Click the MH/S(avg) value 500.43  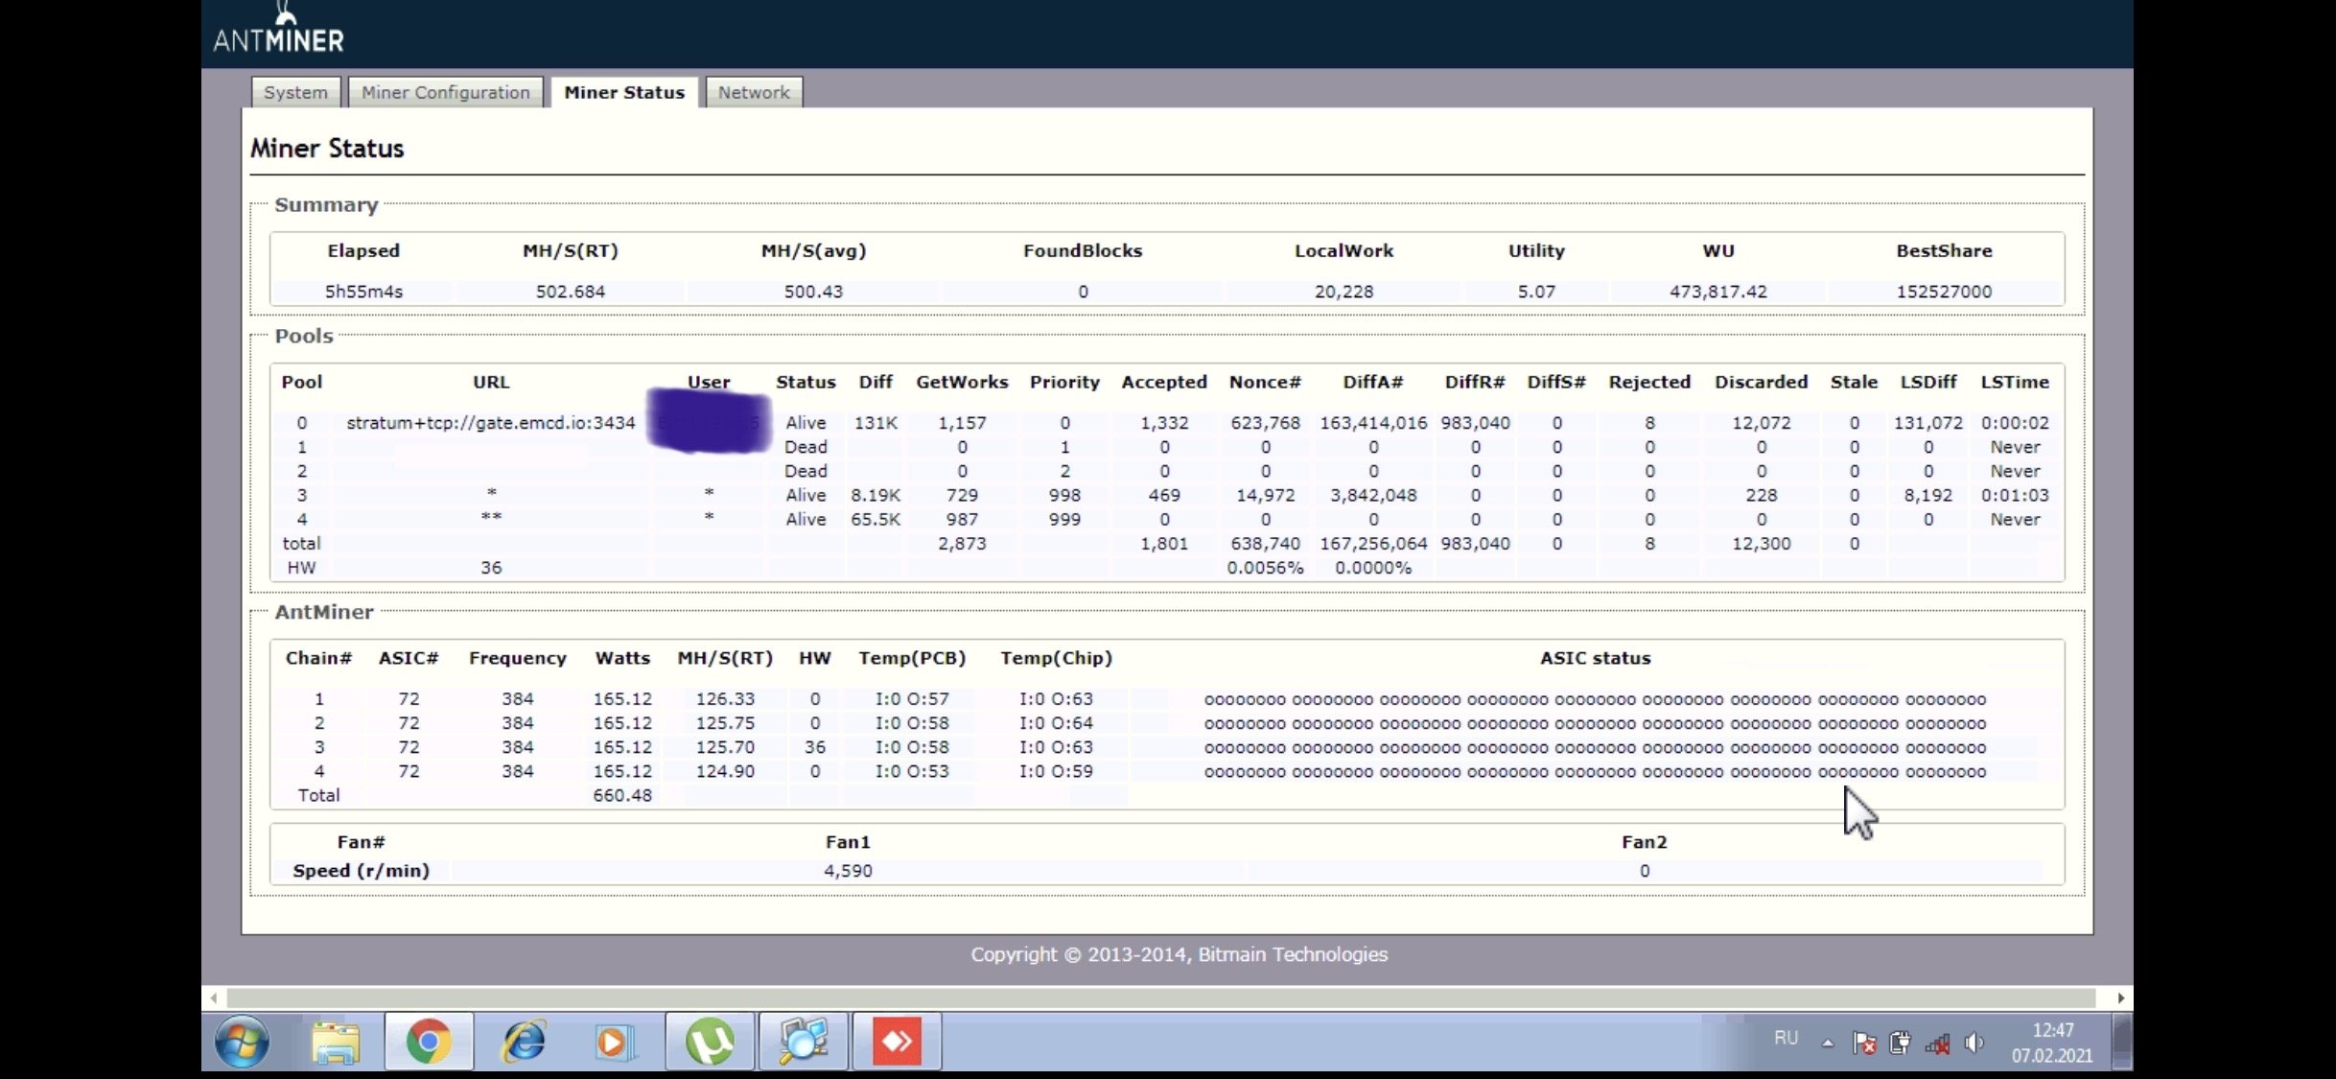point(813,292)
